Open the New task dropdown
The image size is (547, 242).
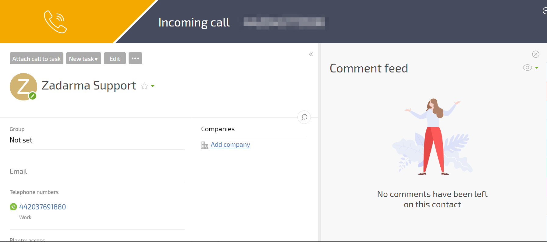click(83, 58)
